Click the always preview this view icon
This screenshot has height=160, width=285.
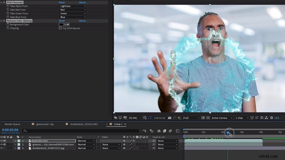coord(116,118)
